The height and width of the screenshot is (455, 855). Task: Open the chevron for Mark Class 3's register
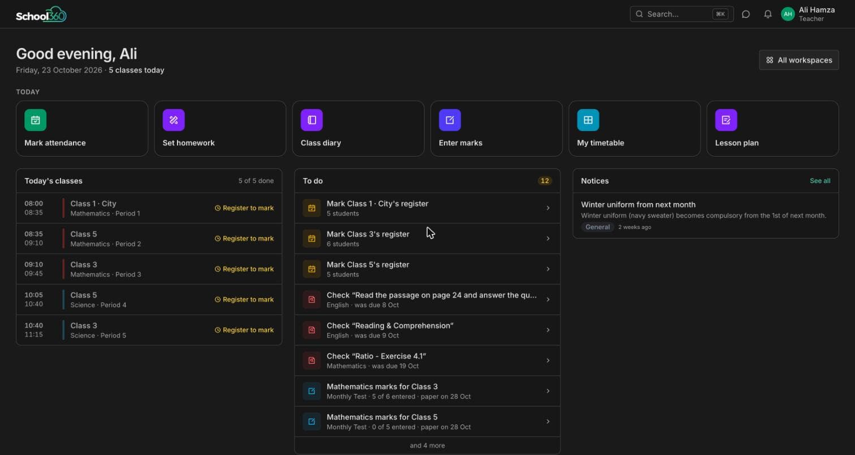[548, 239]
